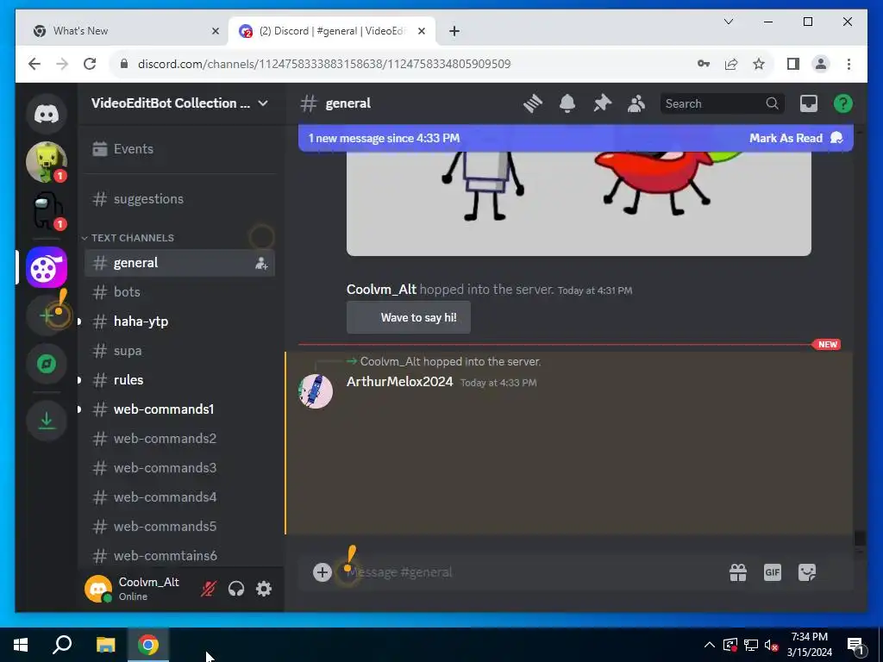The height and width of the screenshot is (662, 883).
Task: Toggle microphone mute in user panel
Action: click(209, 589)
